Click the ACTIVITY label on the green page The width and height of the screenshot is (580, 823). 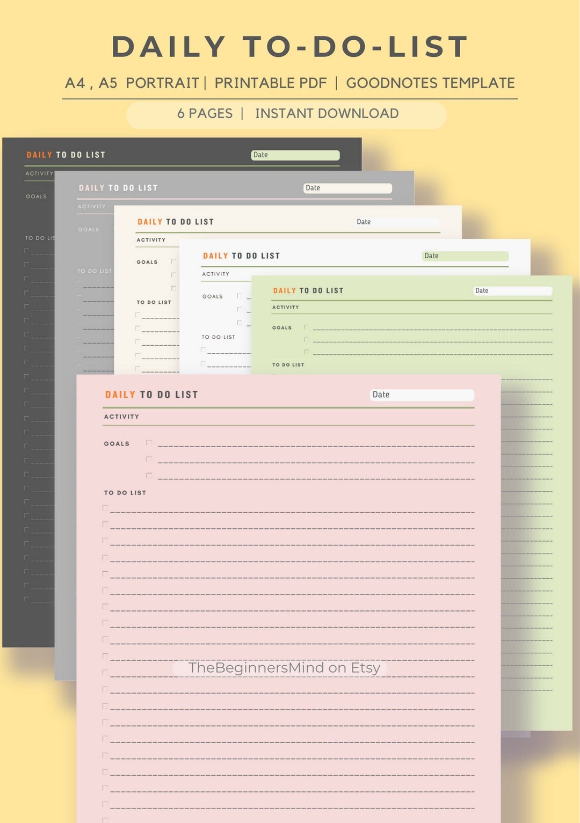click(286, 307)
